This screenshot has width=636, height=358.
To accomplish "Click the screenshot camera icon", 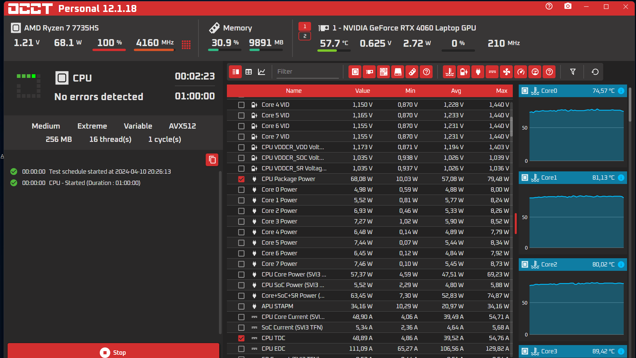I will (x=568, y=6).
